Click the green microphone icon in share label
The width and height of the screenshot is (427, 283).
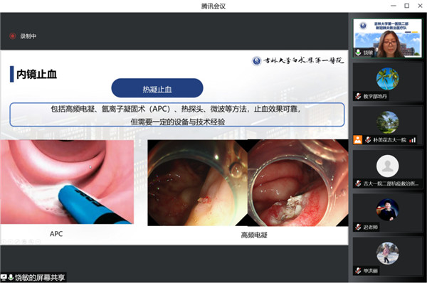pos(11,277)
